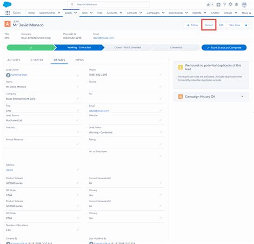Click the Annual Revenue edit pencil
The width and height of the screenshot is (254, 244).
(78, 144)
